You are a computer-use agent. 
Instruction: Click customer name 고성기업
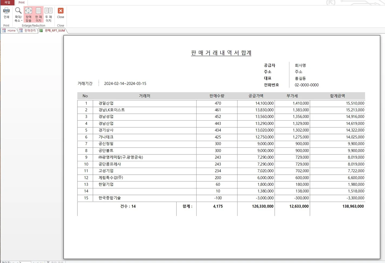point(106,171)
